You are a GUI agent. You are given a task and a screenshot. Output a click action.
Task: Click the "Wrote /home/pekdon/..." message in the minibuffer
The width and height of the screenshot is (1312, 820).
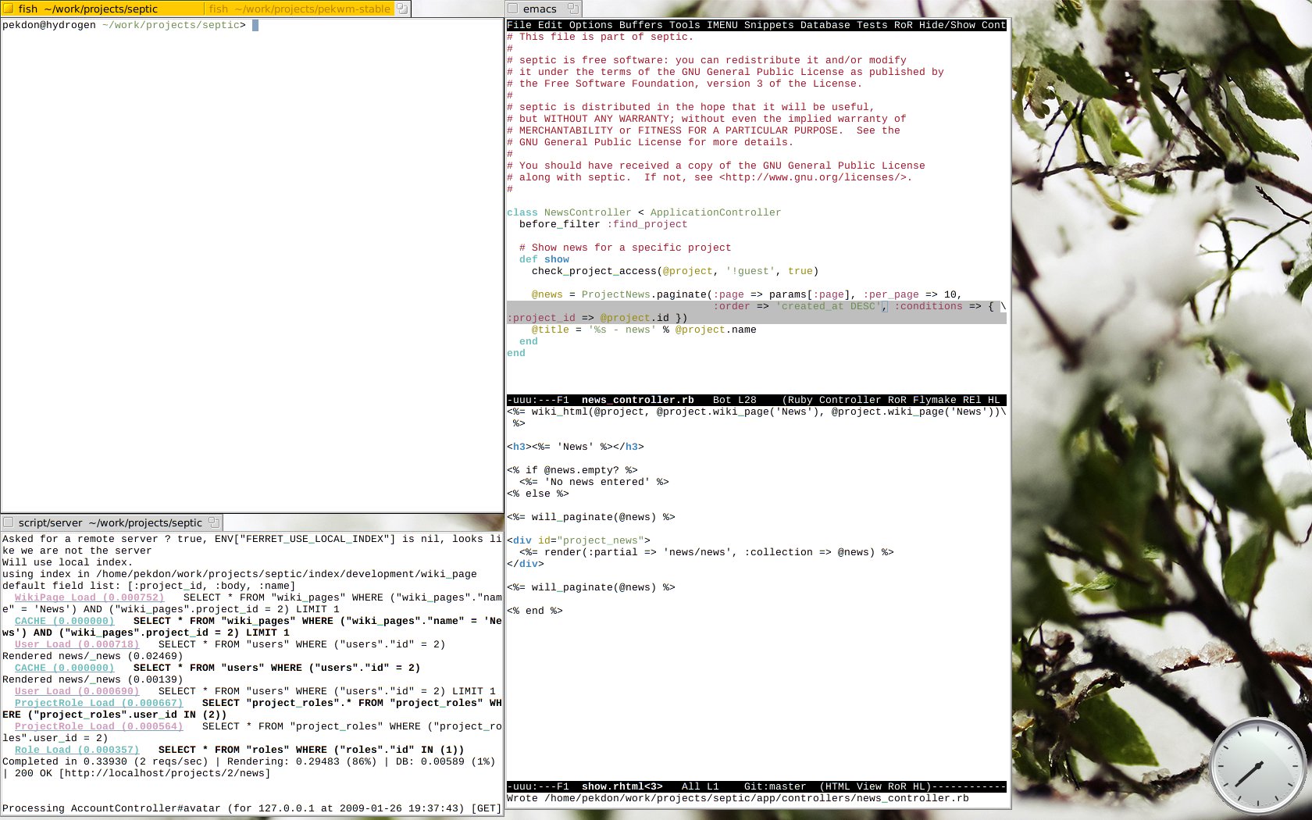tap(738, 798)
